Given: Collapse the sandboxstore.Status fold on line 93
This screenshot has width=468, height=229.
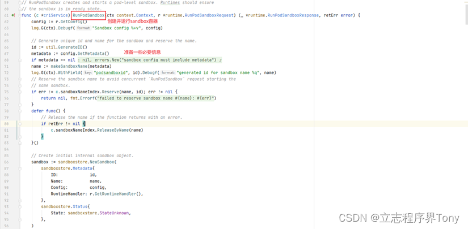Looking at the screenshot, I should (x=20, y=206).
